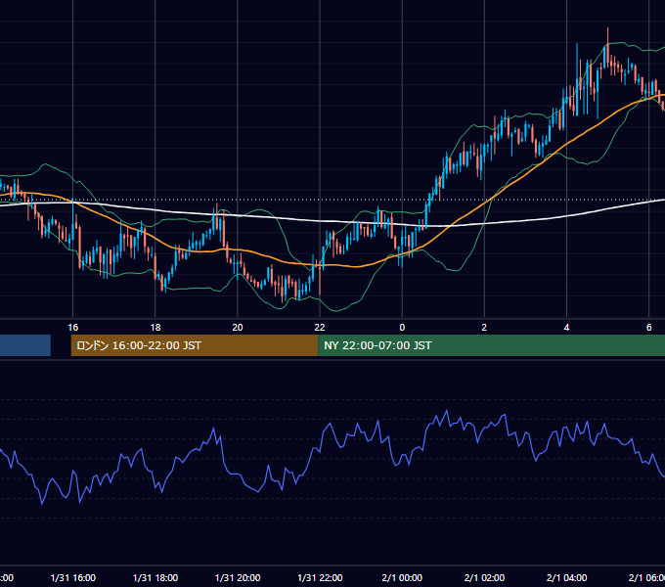Click the 1/31 20:00 time label
The image size is (665, 587).
(x=238, y=577)
